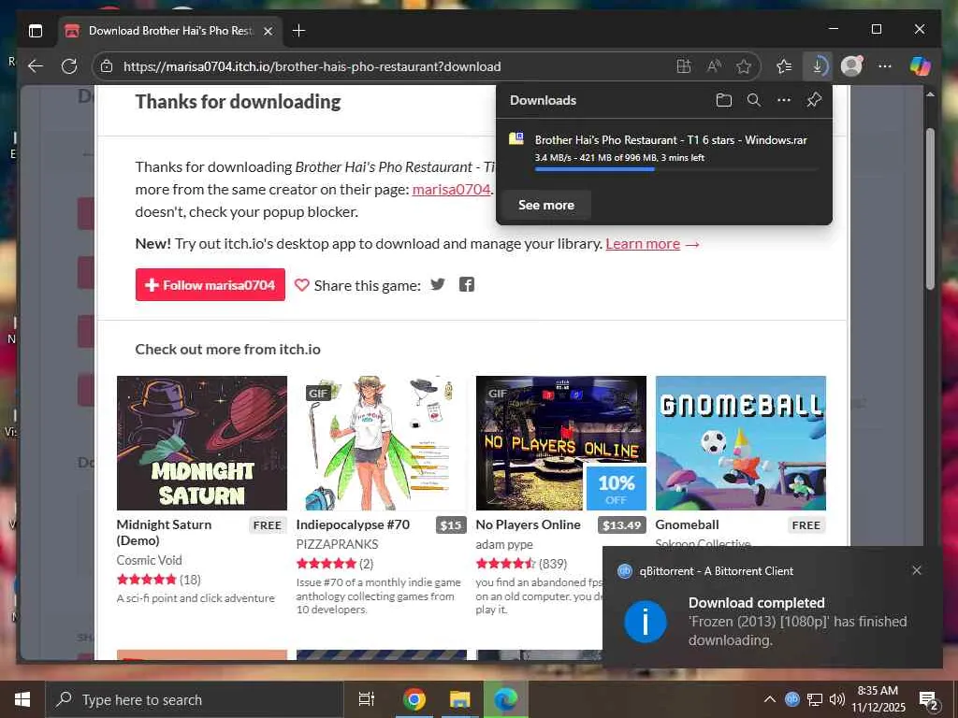Launch Chrome from taskbar
The width and height of the screenshot is (958, 718).
click(414, 699)
